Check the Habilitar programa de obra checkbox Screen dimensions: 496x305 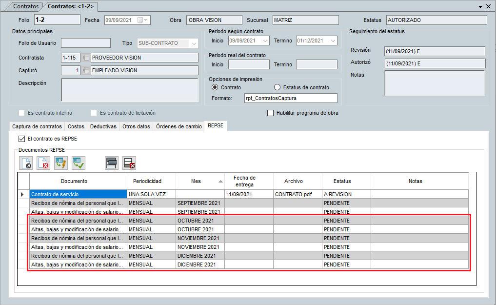coord(270,113)
